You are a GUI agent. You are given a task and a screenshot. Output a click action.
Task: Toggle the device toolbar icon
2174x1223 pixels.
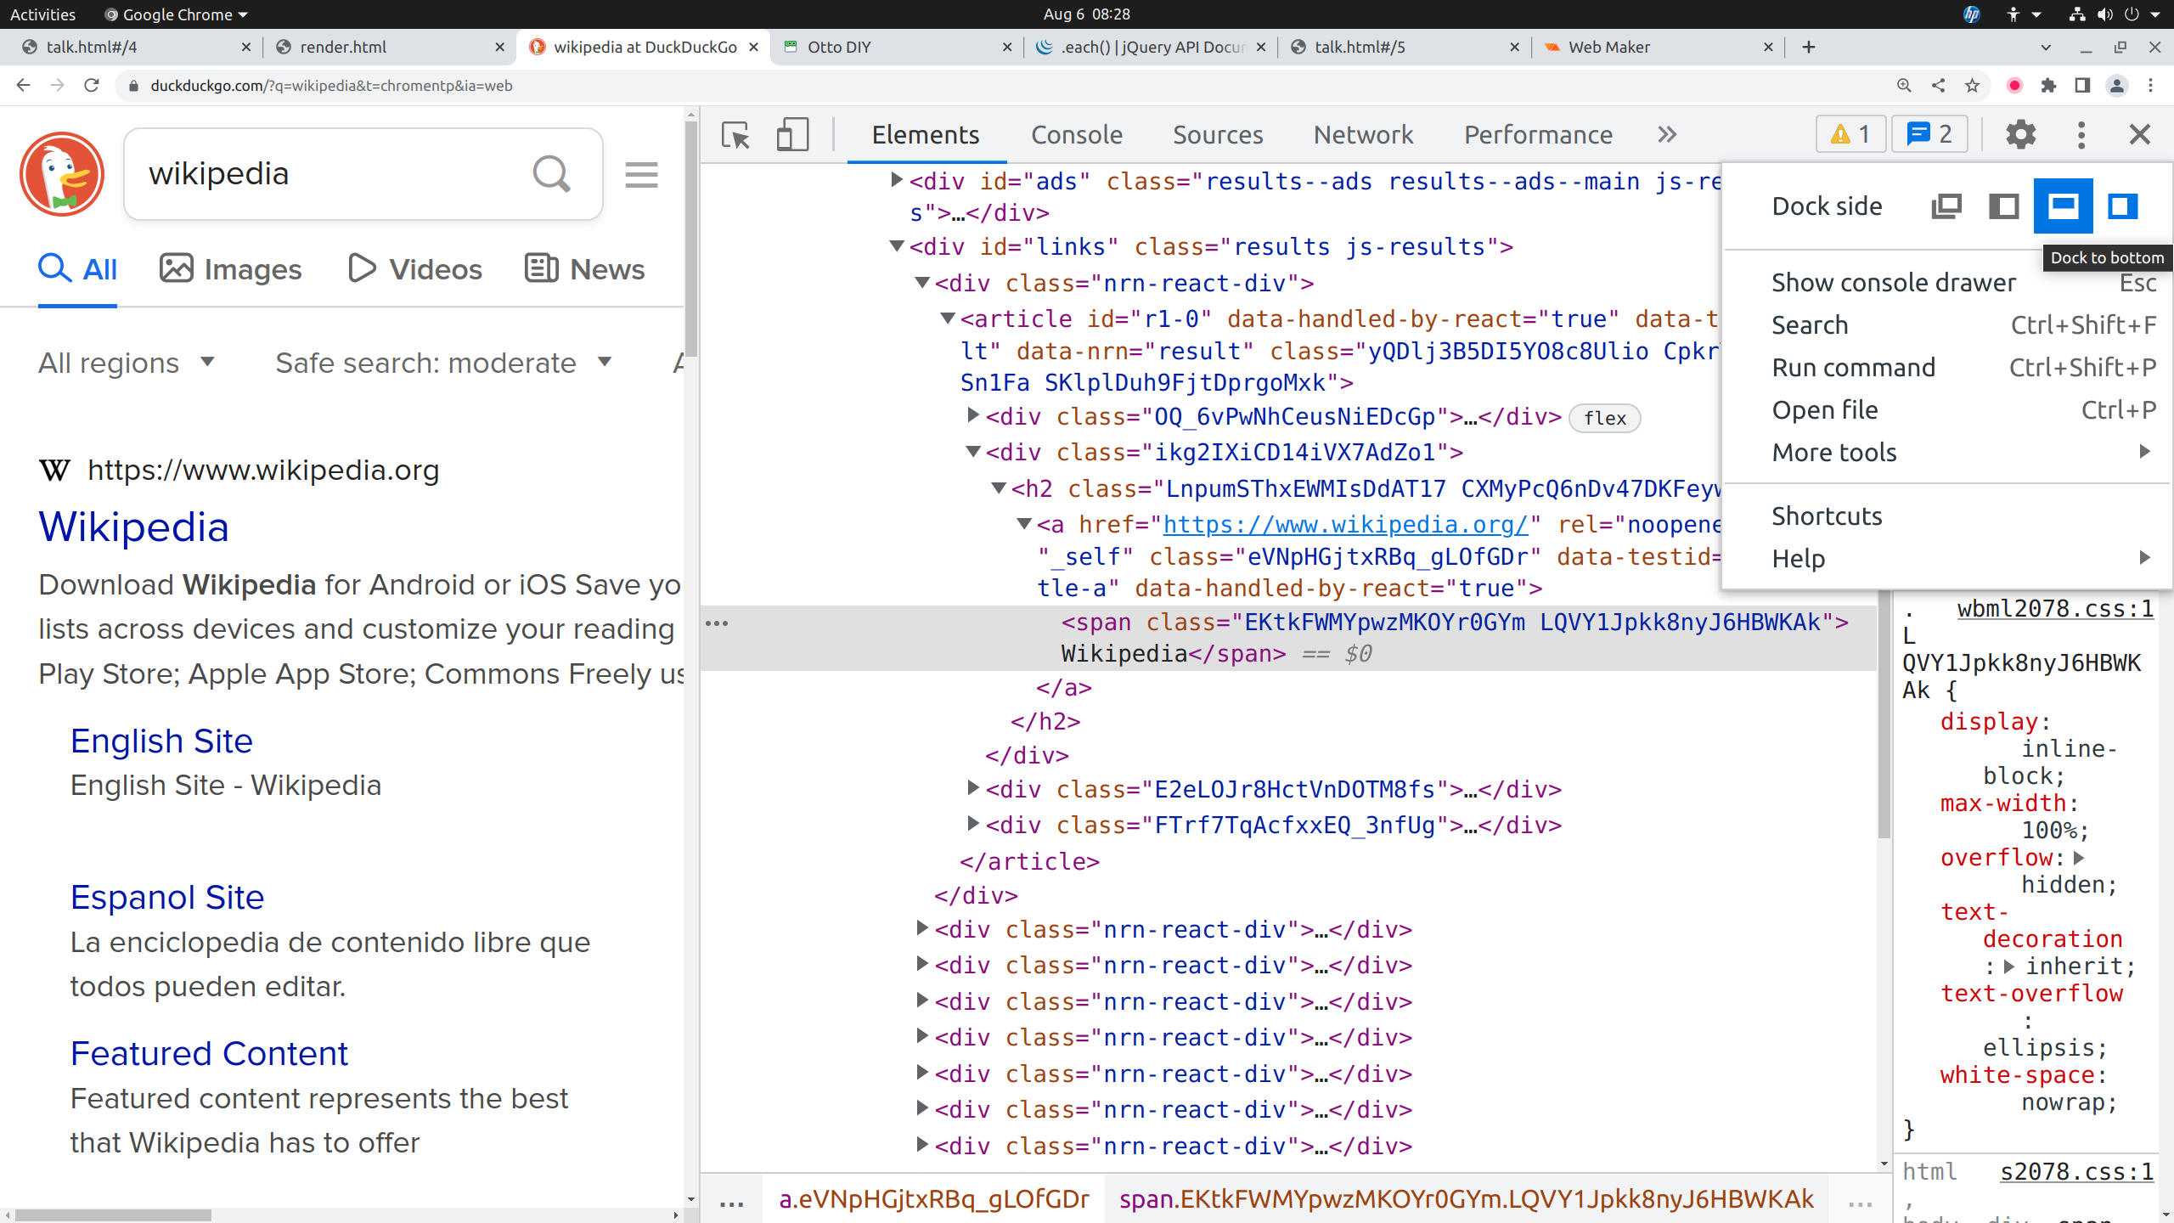click(791, 135)
